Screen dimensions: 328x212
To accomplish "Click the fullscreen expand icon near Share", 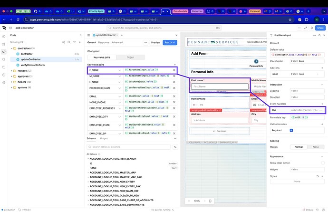I will click(306, 28).
